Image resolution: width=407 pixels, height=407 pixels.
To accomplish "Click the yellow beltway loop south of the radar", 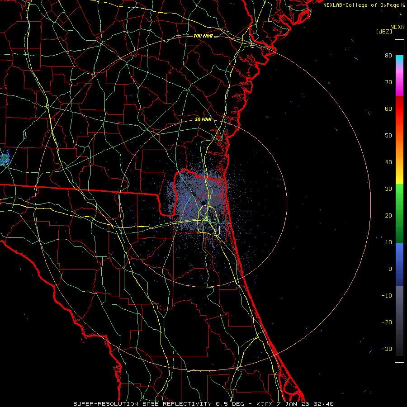I will [x=209, y=220].
